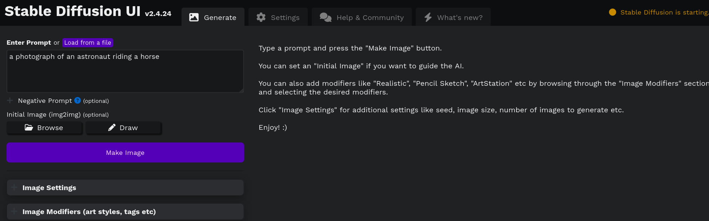
Task: Click the Browse button under Initial Image
Action: (44, 128)
